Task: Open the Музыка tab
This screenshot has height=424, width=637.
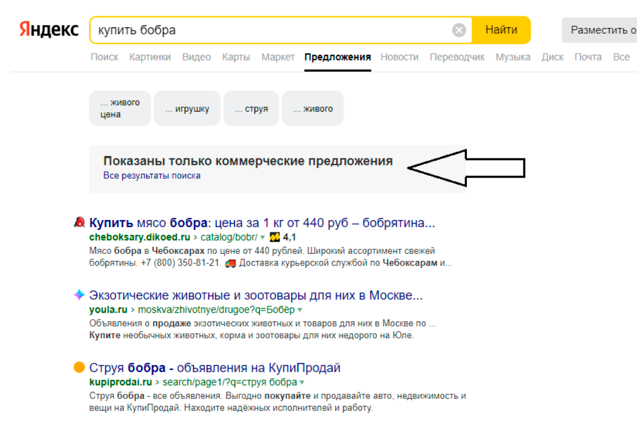Action: [513, 57]
